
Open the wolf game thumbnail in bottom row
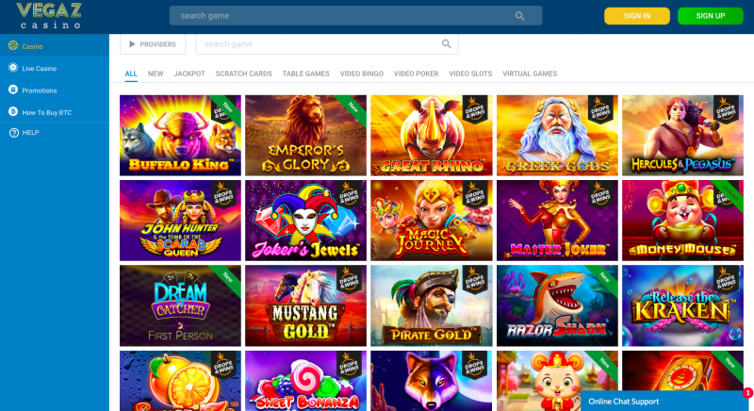coord(432,381)
